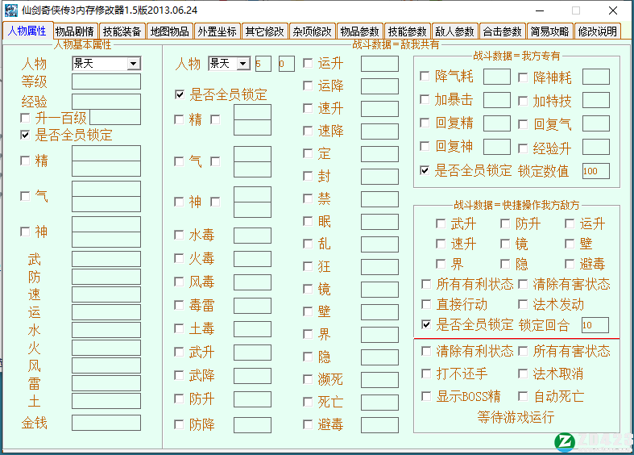Check the 乱 status checkbox
Viewport: 634px width, 455px height.
click(308, 244)
